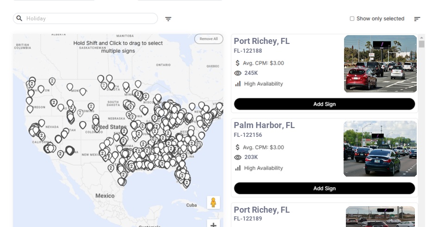Click the search magnifier icon
The width and height of the screenshot is (426, 227).
click(x=19, y=18)
